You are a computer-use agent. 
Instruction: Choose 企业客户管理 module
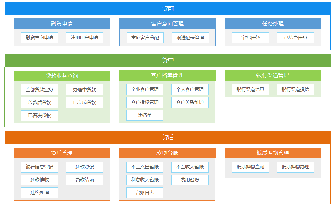145,89
